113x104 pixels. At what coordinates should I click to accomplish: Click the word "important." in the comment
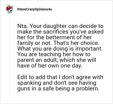(89, 49)
